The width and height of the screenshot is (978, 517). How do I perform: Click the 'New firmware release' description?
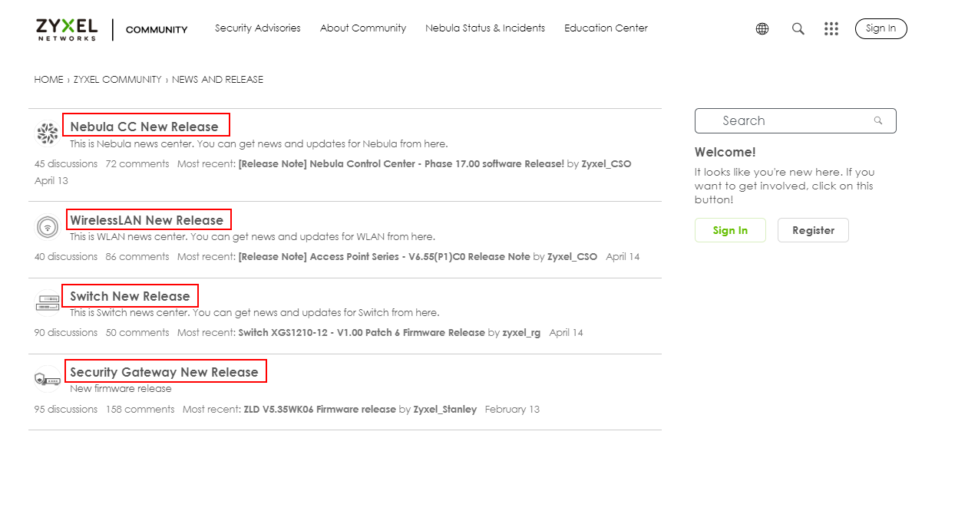click(121, 389)
